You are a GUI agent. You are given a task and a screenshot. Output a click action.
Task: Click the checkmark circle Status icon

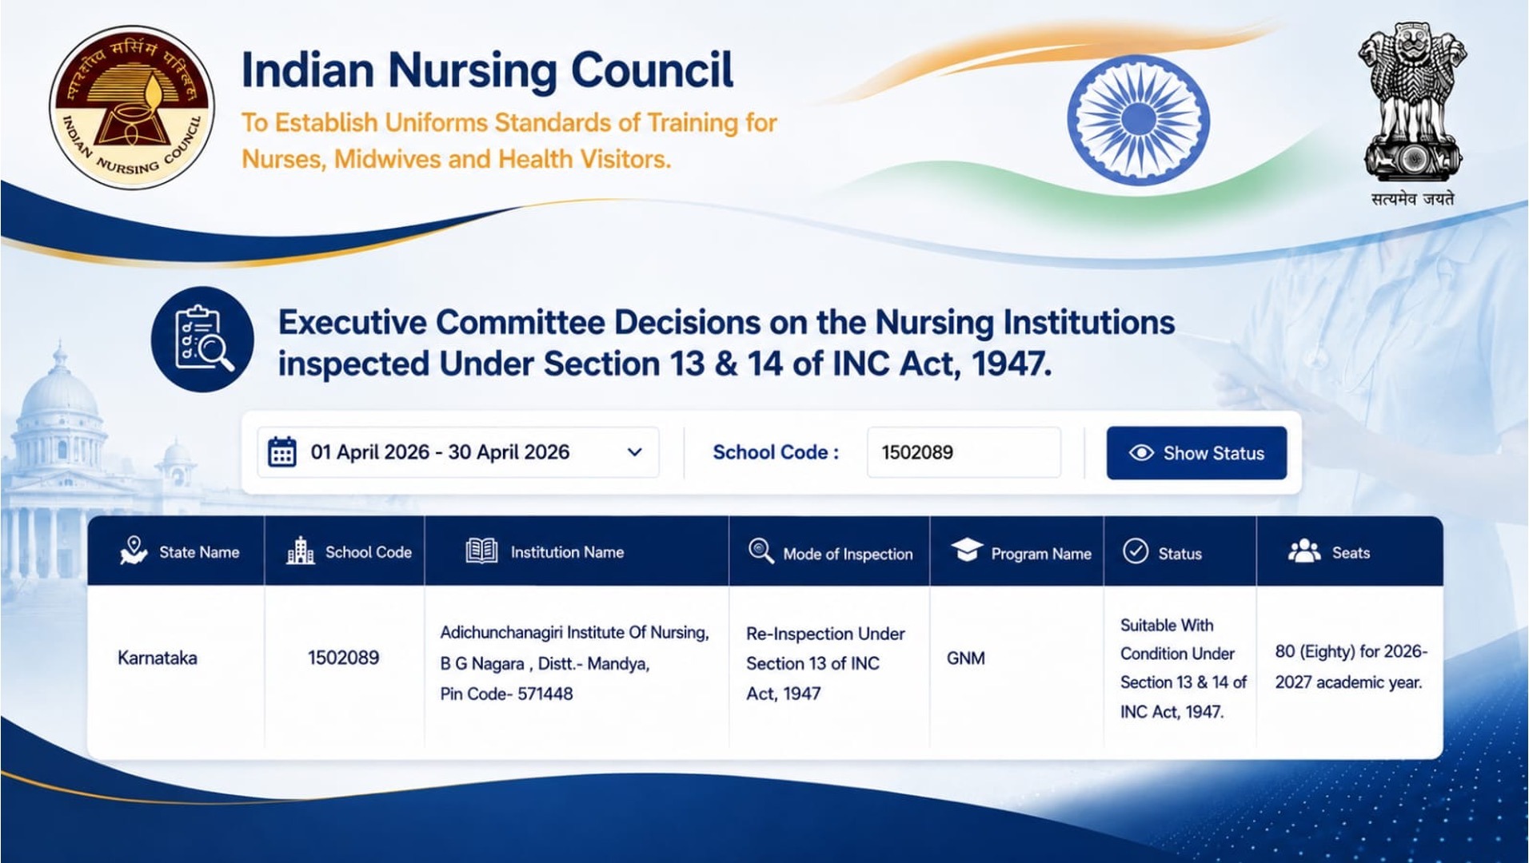click(x=1136, y=551)
